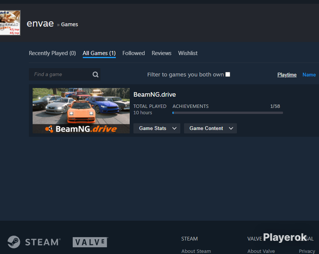319x254 pixels.
Task: Click the search magnifier icon
Action: 96,75
